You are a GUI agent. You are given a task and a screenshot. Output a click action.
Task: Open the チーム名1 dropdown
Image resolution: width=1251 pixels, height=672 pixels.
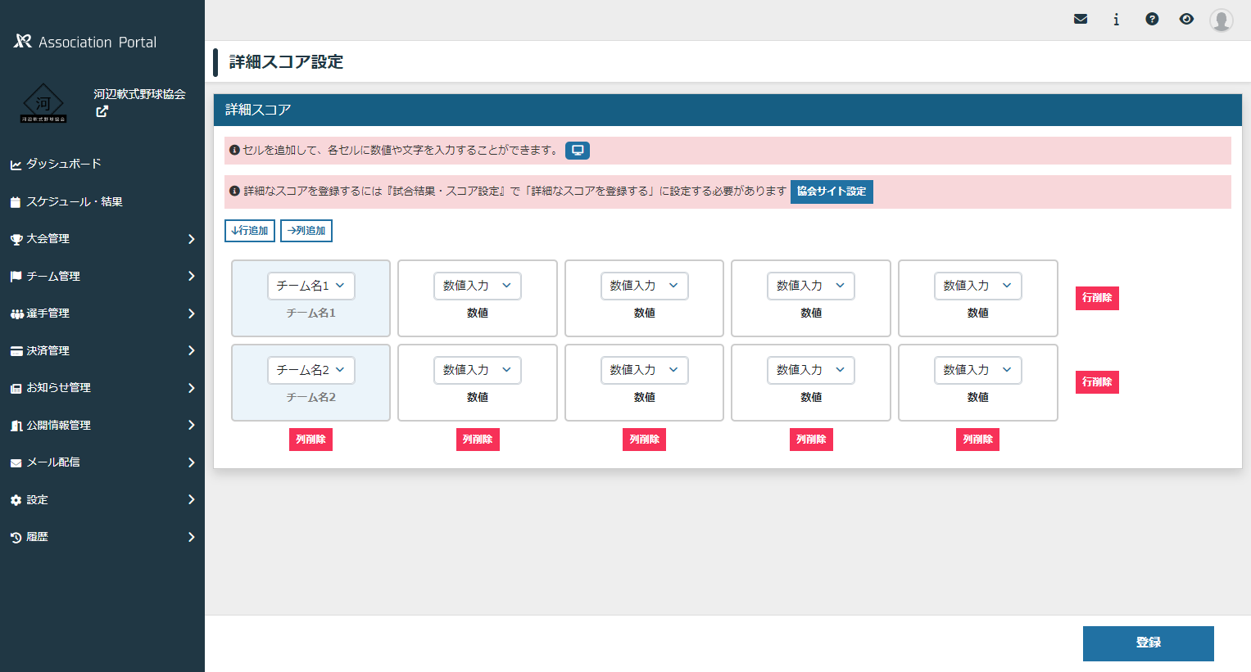[310, 286]
